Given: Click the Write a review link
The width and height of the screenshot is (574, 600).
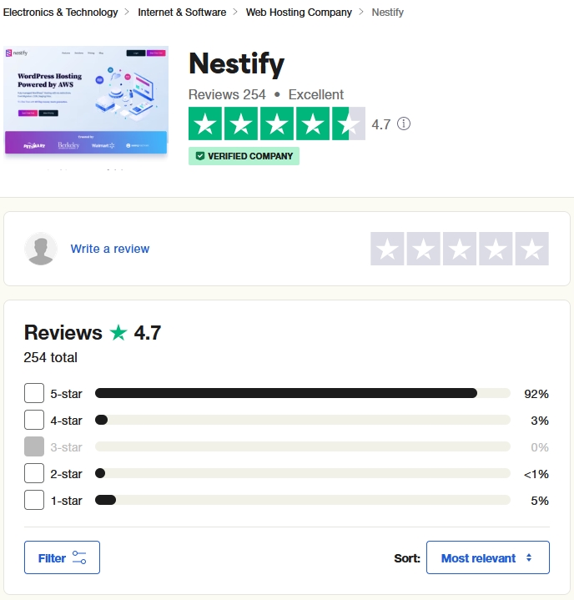Looking at the screenshot, I should coord(110,249).
